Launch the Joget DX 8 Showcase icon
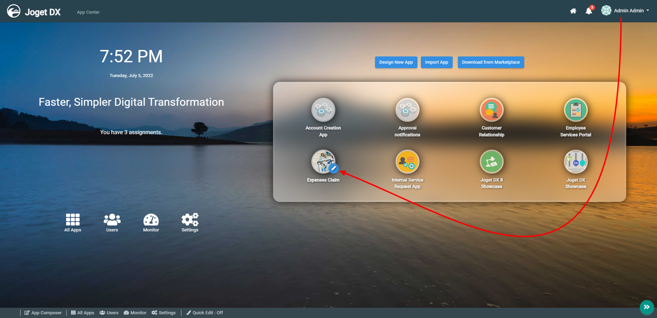Viewport: 657px width, 318px height. tap(492, 162)
